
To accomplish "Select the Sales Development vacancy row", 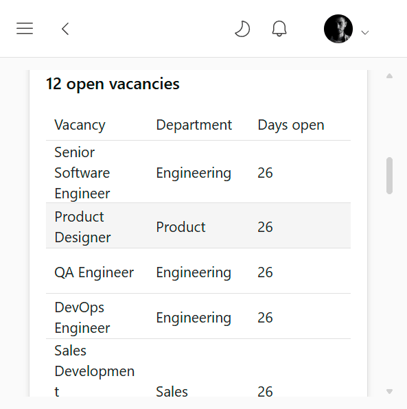I will 198,369.
